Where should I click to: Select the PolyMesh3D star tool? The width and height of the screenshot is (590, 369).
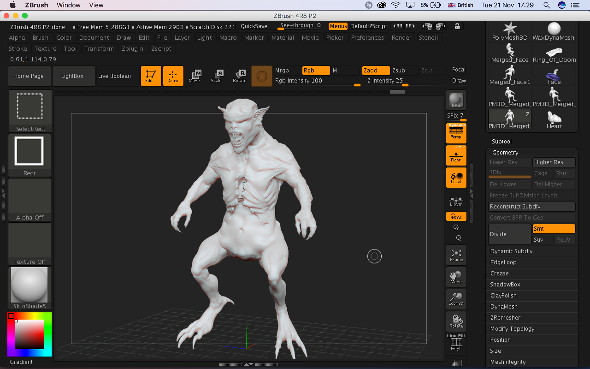point(510,31)
